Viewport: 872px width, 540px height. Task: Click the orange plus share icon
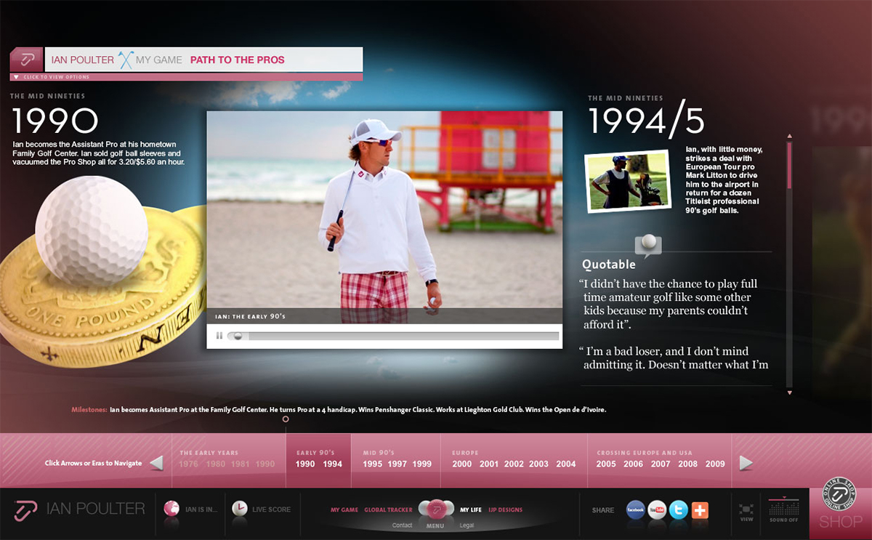(700, 509)
